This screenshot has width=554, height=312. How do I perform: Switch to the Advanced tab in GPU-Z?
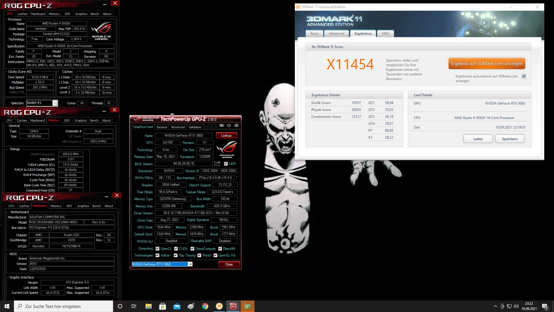point(178,127)
